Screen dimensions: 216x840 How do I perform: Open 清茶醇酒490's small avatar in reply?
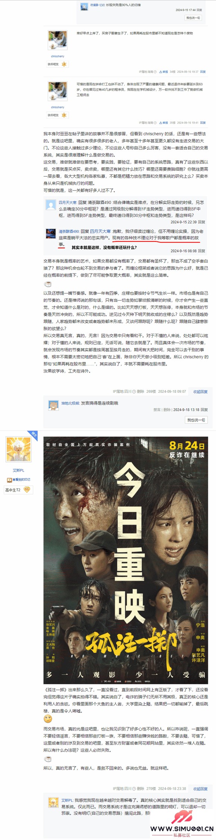pos(51,234)
